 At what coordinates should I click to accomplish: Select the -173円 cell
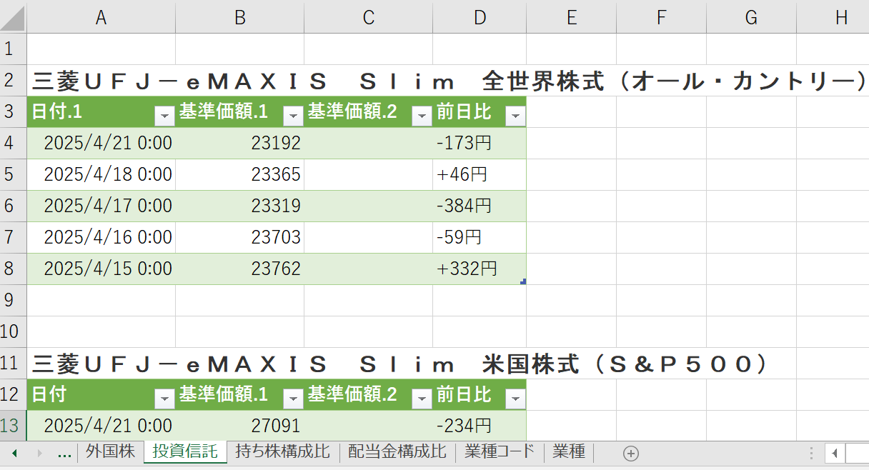(x=480, y=143)
